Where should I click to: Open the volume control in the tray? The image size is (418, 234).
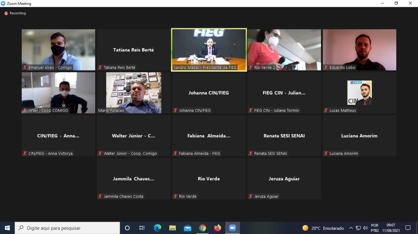365,228
